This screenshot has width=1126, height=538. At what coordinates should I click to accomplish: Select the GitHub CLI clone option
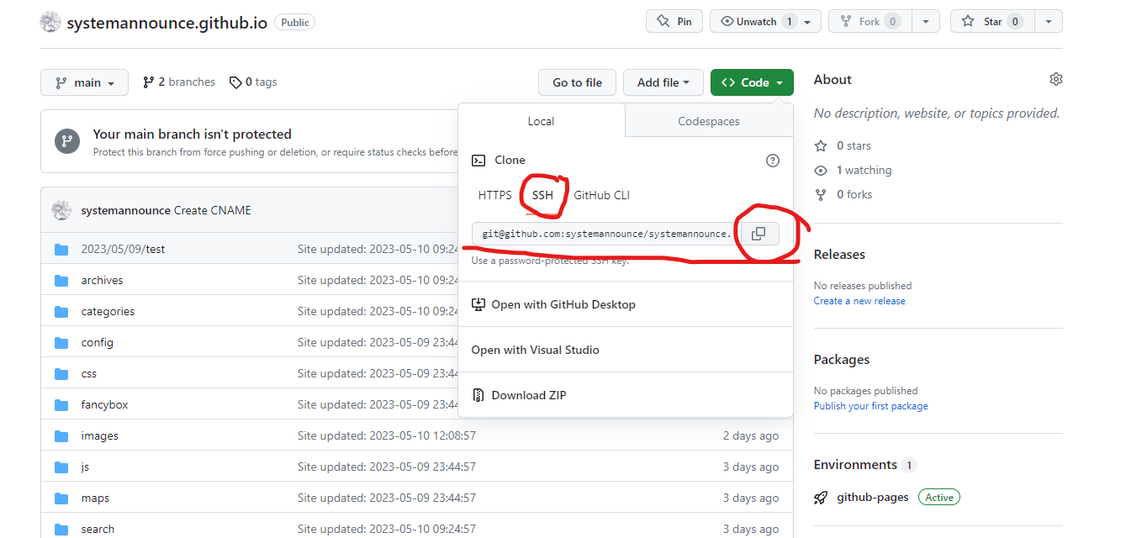pos(601,195)
